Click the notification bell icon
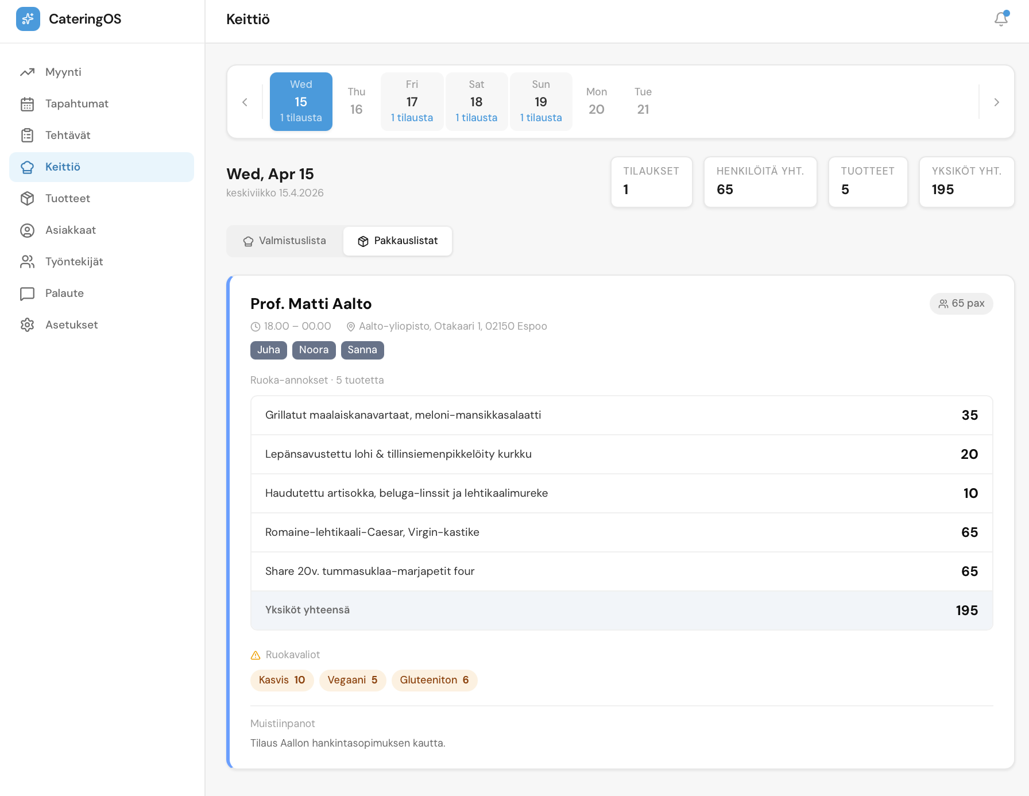 click(1001, 19)
